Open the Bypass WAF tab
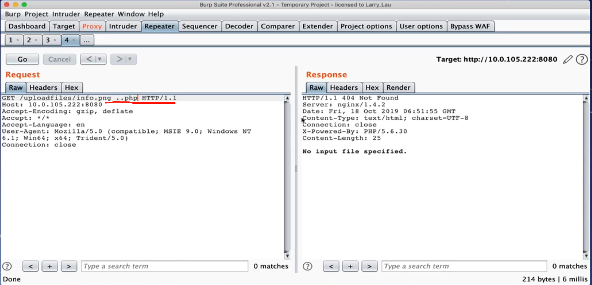Image resolution: width=592 pixels, height=285 pixels. (470, 26)
